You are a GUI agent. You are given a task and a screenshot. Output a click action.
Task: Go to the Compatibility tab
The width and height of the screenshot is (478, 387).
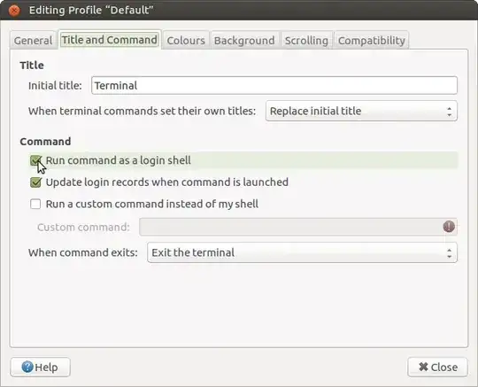pos(372,40)
